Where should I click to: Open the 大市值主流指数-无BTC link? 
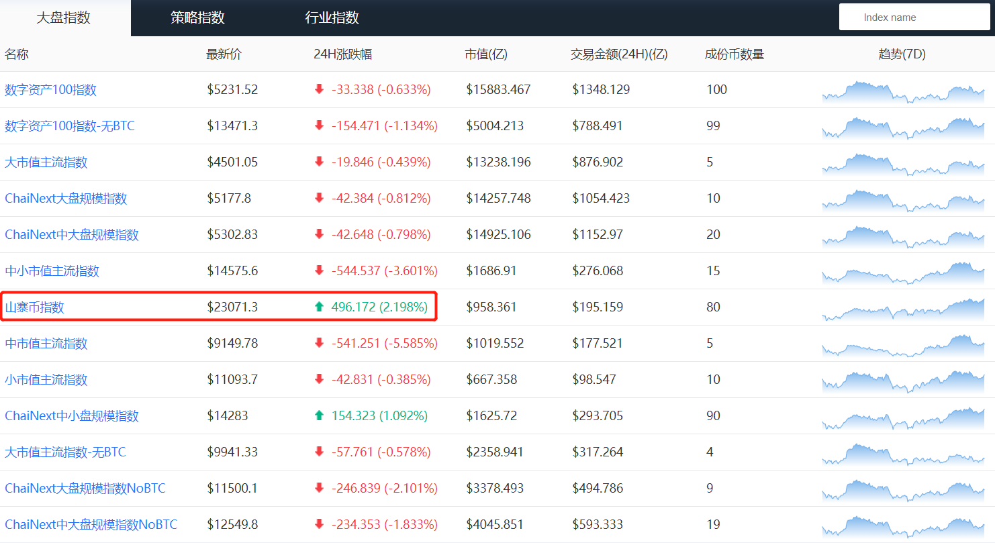(x=65, y=452)
